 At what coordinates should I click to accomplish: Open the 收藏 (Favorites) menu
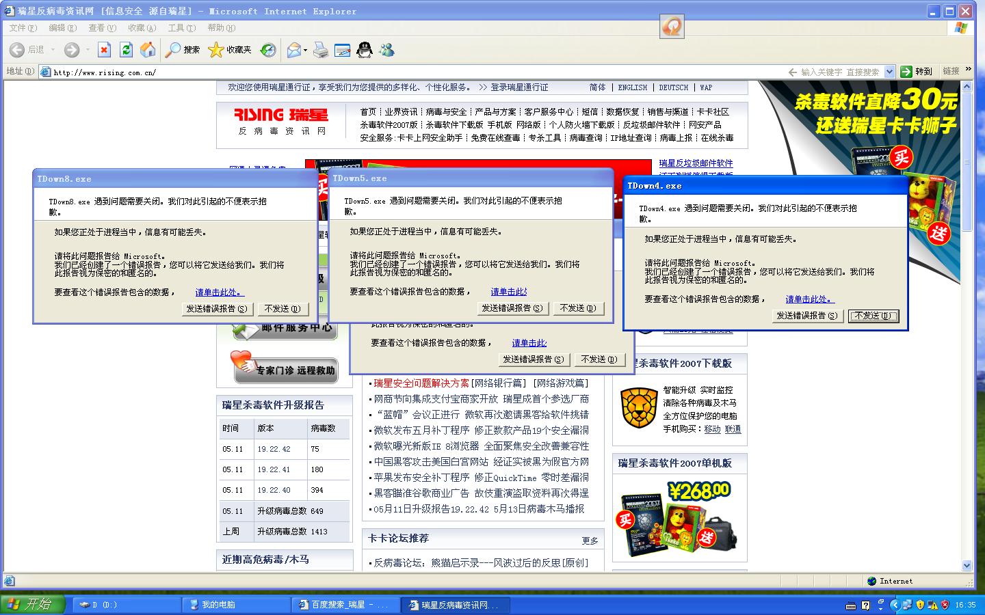[x=142, y=28]
